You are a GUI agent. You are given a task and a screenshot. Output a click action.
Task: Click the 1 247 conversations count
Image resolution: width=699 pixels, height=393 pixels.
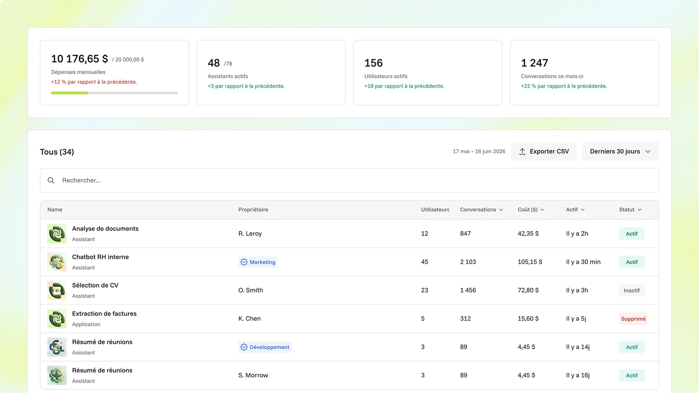coord(534,63)
